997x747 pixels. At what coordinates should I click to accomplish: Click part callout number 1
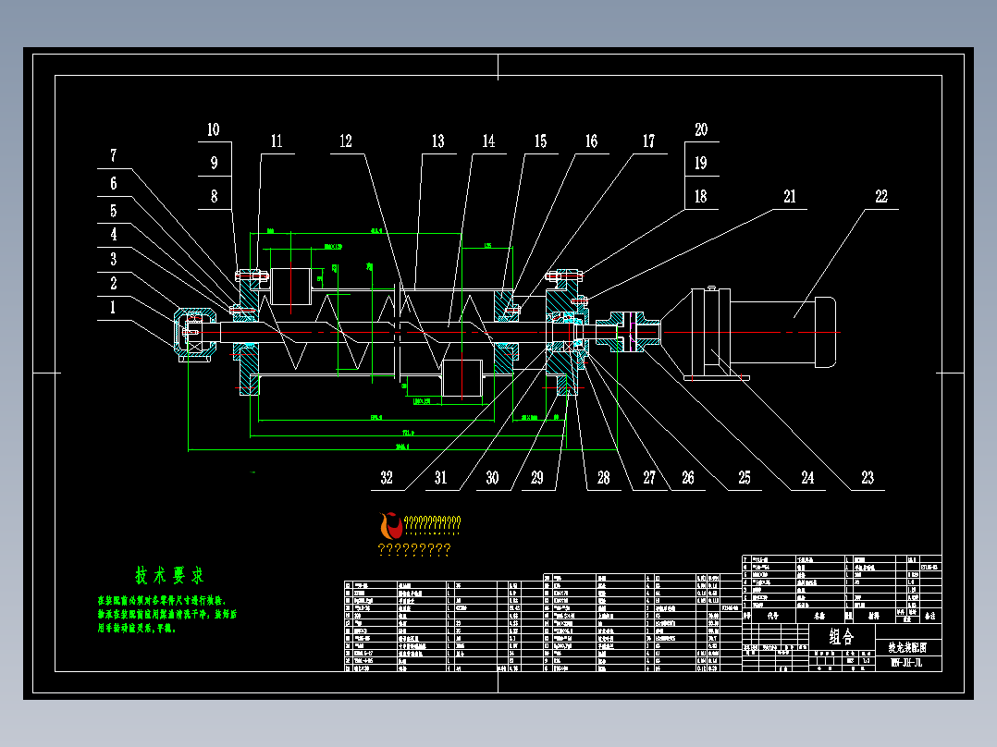tap(113, 308)
